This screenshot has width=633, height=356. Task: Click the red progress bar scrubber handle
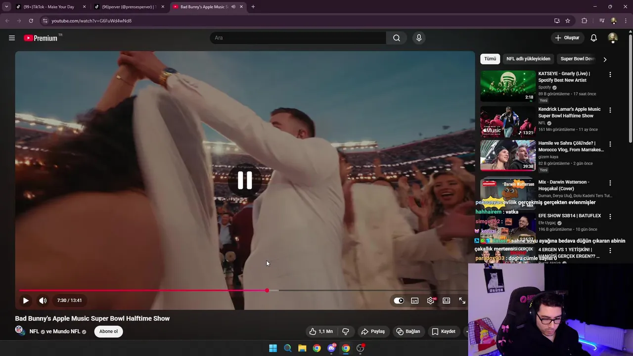[x=267, y=290]
